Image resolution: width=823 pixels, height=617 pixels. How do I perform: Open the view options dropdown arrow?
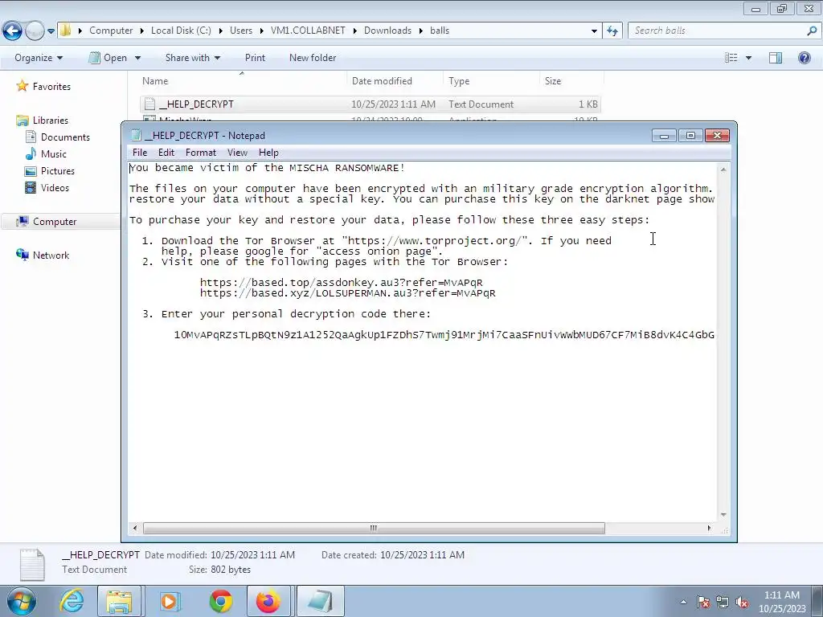748,58
